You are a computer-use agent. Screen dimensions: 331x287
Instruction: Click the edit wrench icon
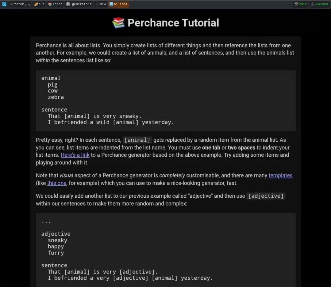point(296,4)
